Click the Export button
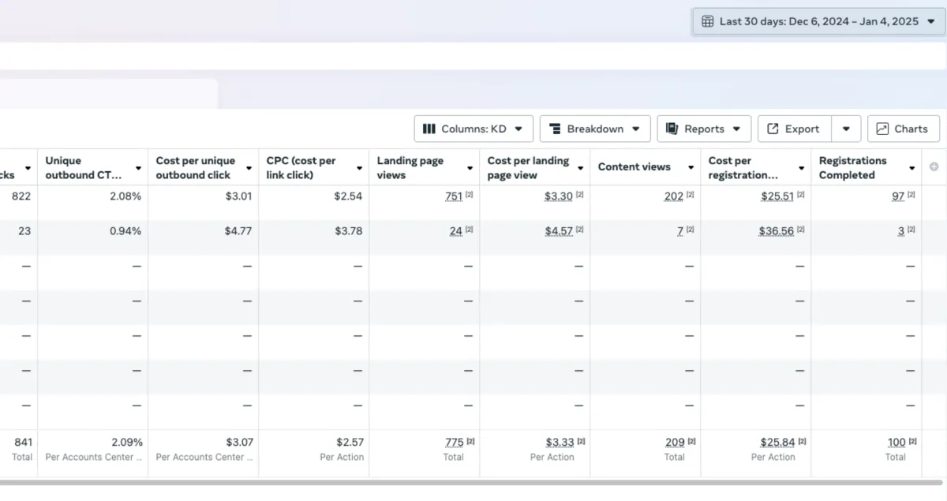Viewport: 947px width, 501px height. click(794, 129)
